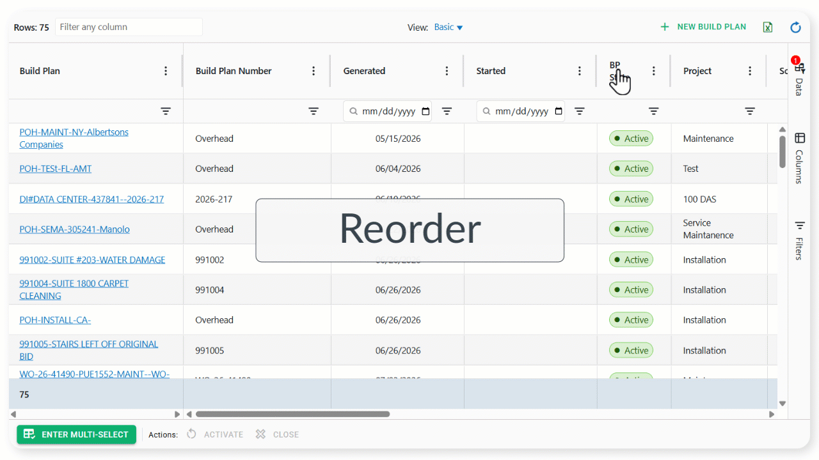
Task: Open the Build Plan filter icon
Action: click(166, 111)
